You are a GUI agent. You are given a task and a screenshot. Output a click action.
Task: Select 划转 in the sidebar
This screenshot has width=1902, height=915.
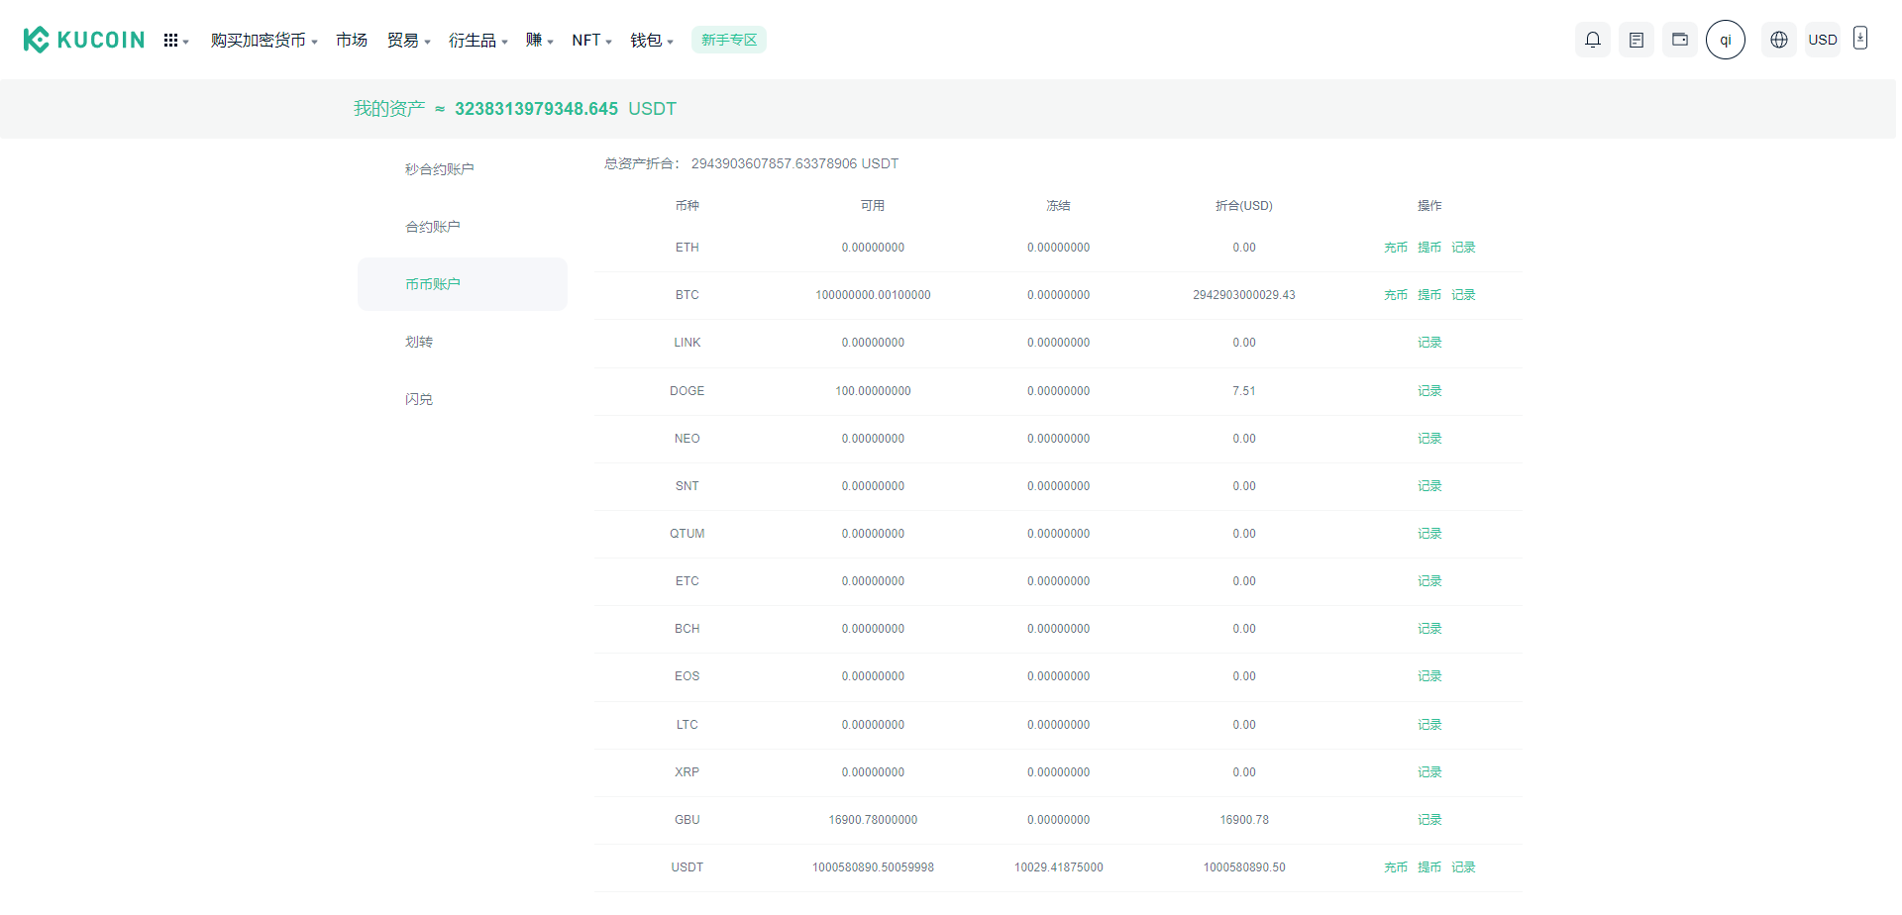[x=419, y=342]
